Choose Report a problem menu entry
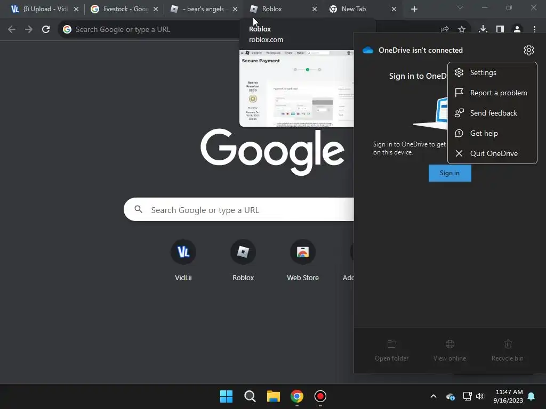Image resolution: width=546 pixels, height=409 pixels. coord(492,93)
